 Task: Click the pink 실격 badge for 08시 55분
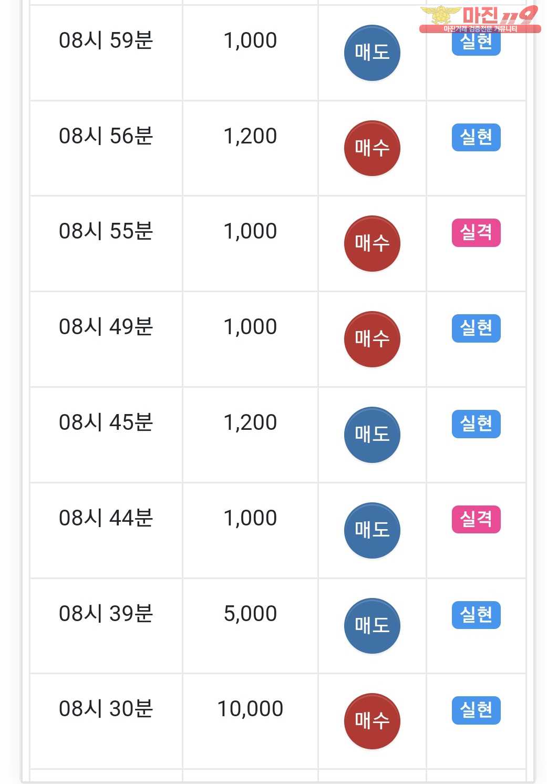(476, 233)
